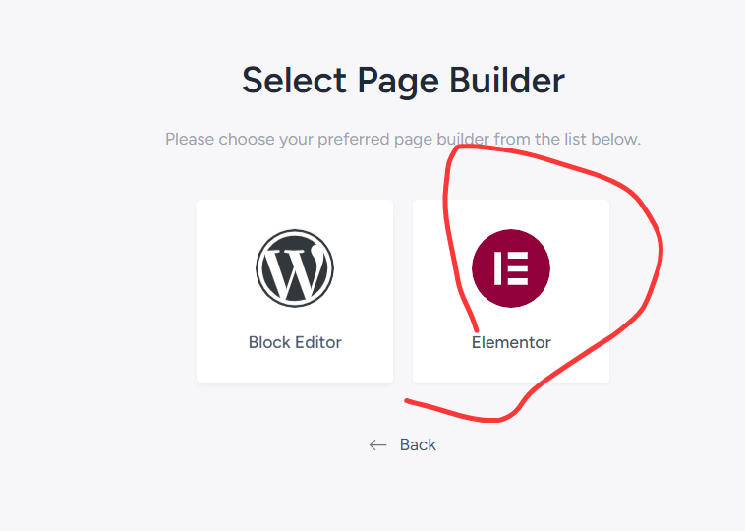Click the word "Please" in the subtitle

click(190, 140)
